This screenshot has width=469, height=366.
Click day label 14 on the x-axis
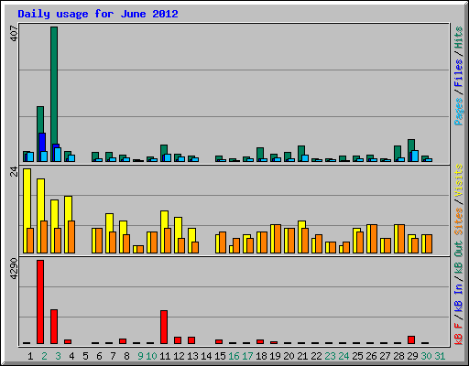pyautogui.click(x=206, y=356)
